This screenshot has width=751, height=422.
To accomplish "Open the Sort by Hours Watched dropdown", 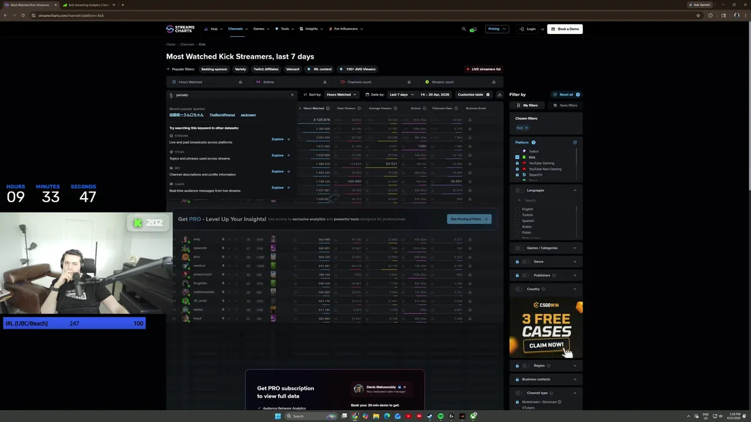I will coord(341,94).
